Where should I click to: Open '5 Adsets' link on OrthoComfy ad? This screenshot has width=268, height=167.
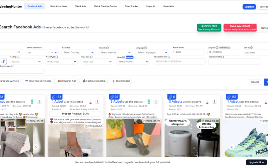click(117, 102)
